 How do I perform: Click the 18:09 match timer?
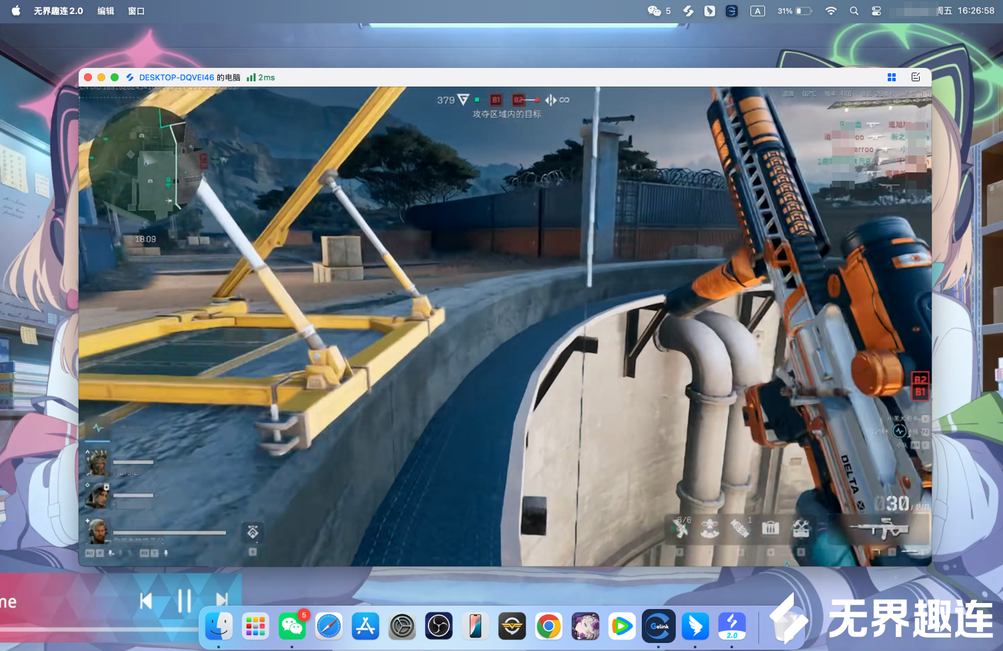point(145,239)
